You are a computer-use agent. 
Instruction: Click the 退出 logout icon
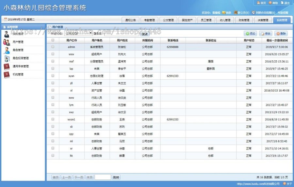tap(282, 3)
